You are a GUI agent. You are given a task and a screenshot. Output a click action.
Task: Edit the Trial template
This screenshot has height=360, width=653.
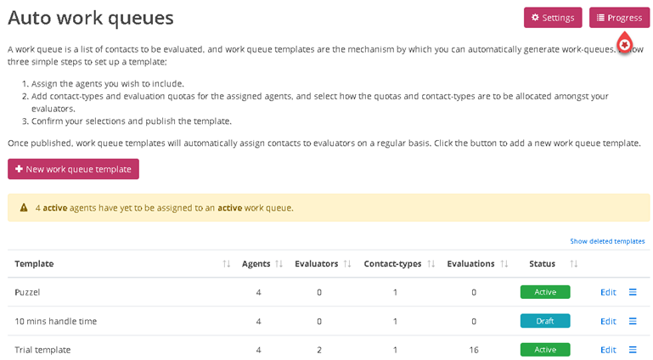point(608,350)
